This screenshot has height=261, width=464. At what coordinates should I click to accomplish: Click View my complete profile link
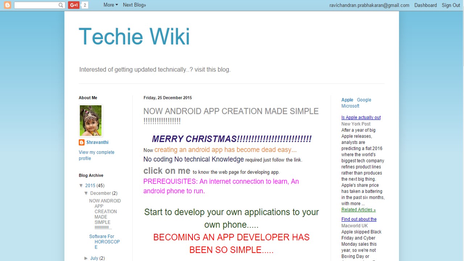[96, 155]
